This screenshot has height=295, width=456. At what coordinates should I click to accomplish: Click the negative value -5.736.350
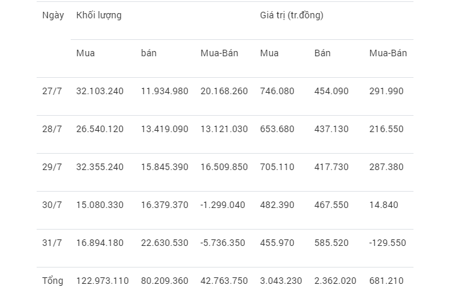(x=222, y=243)
